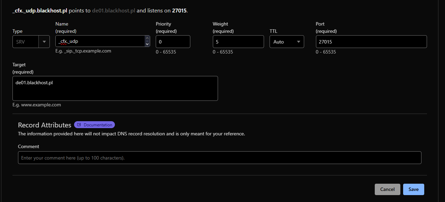Click the Record Attributes heading

pos(45,125)
